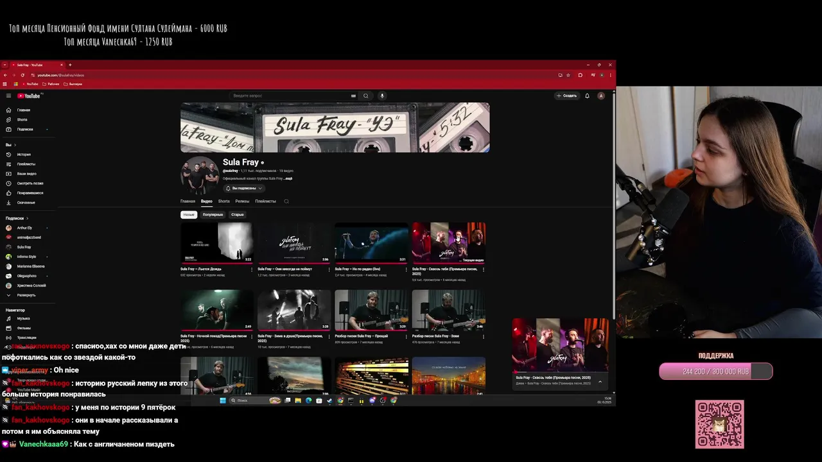Open Подписки in the left sidebar
This screenshot has height=462, width=822.
click(25, 129)
